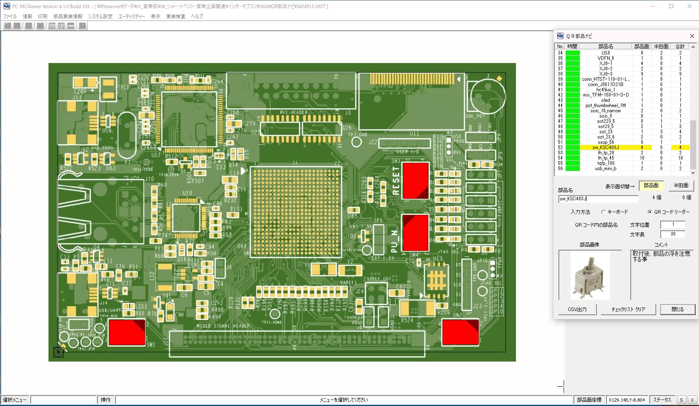Select the QRコードリーダー radio button
The width and height of the screenshot is (699, 406).
650,212
